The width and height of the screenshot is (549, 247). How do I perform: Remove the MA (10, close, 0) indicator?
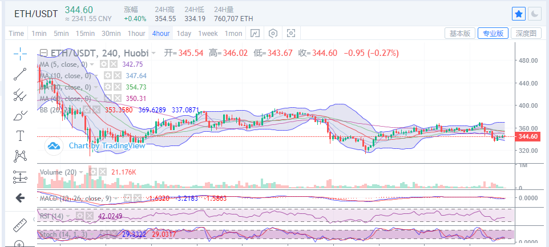tap(118, 75)
